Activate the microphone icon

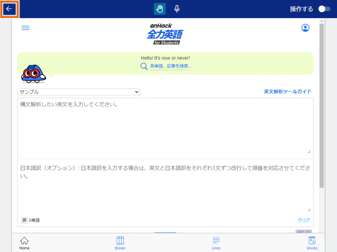tap(177, 8)
